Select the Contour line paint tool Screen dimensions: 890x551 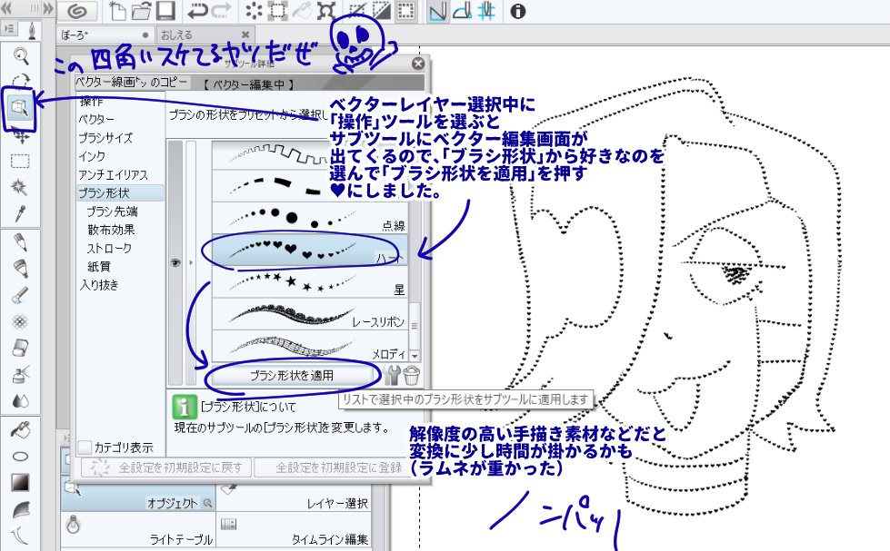coord(20,509)
